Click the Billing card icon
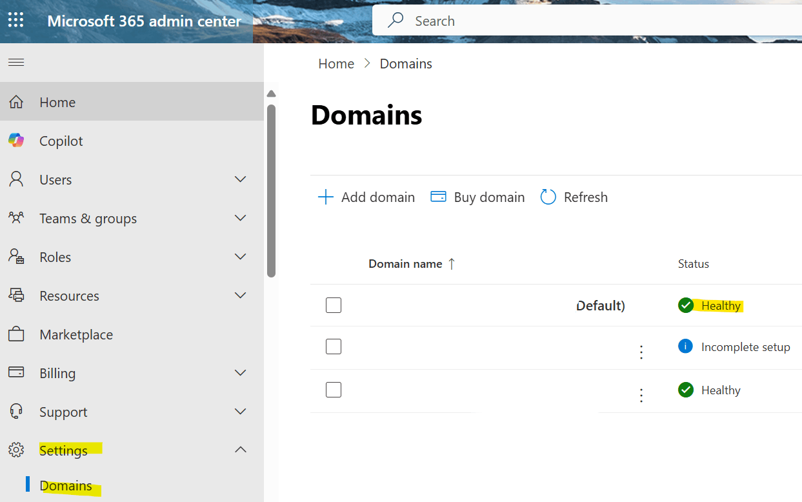Viewport: 802px width, 502px height. pyautogui.click(x=16, y=372)
